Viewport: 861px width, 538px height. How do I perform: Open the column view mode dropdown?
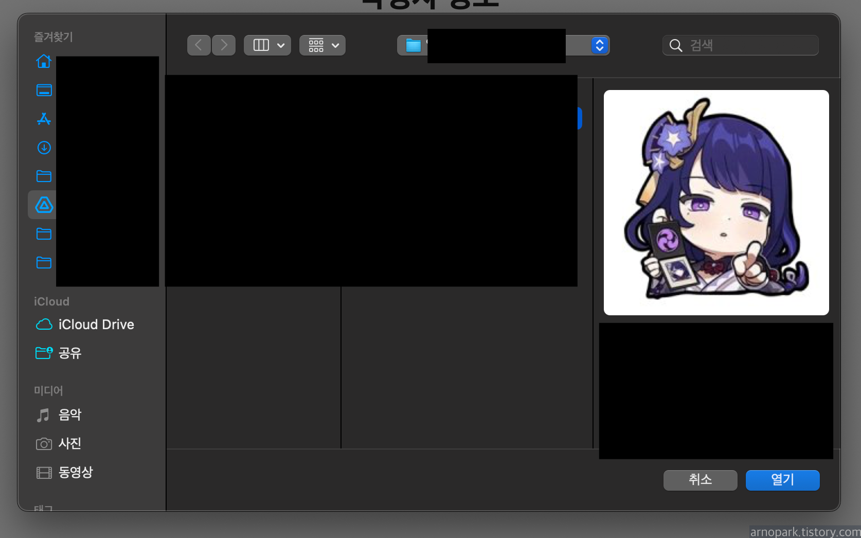pos(267,45)
